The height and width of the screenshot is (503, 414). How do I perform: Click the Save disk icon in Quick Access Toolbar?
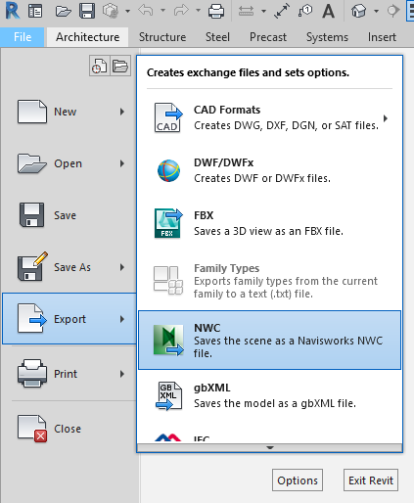87,11
